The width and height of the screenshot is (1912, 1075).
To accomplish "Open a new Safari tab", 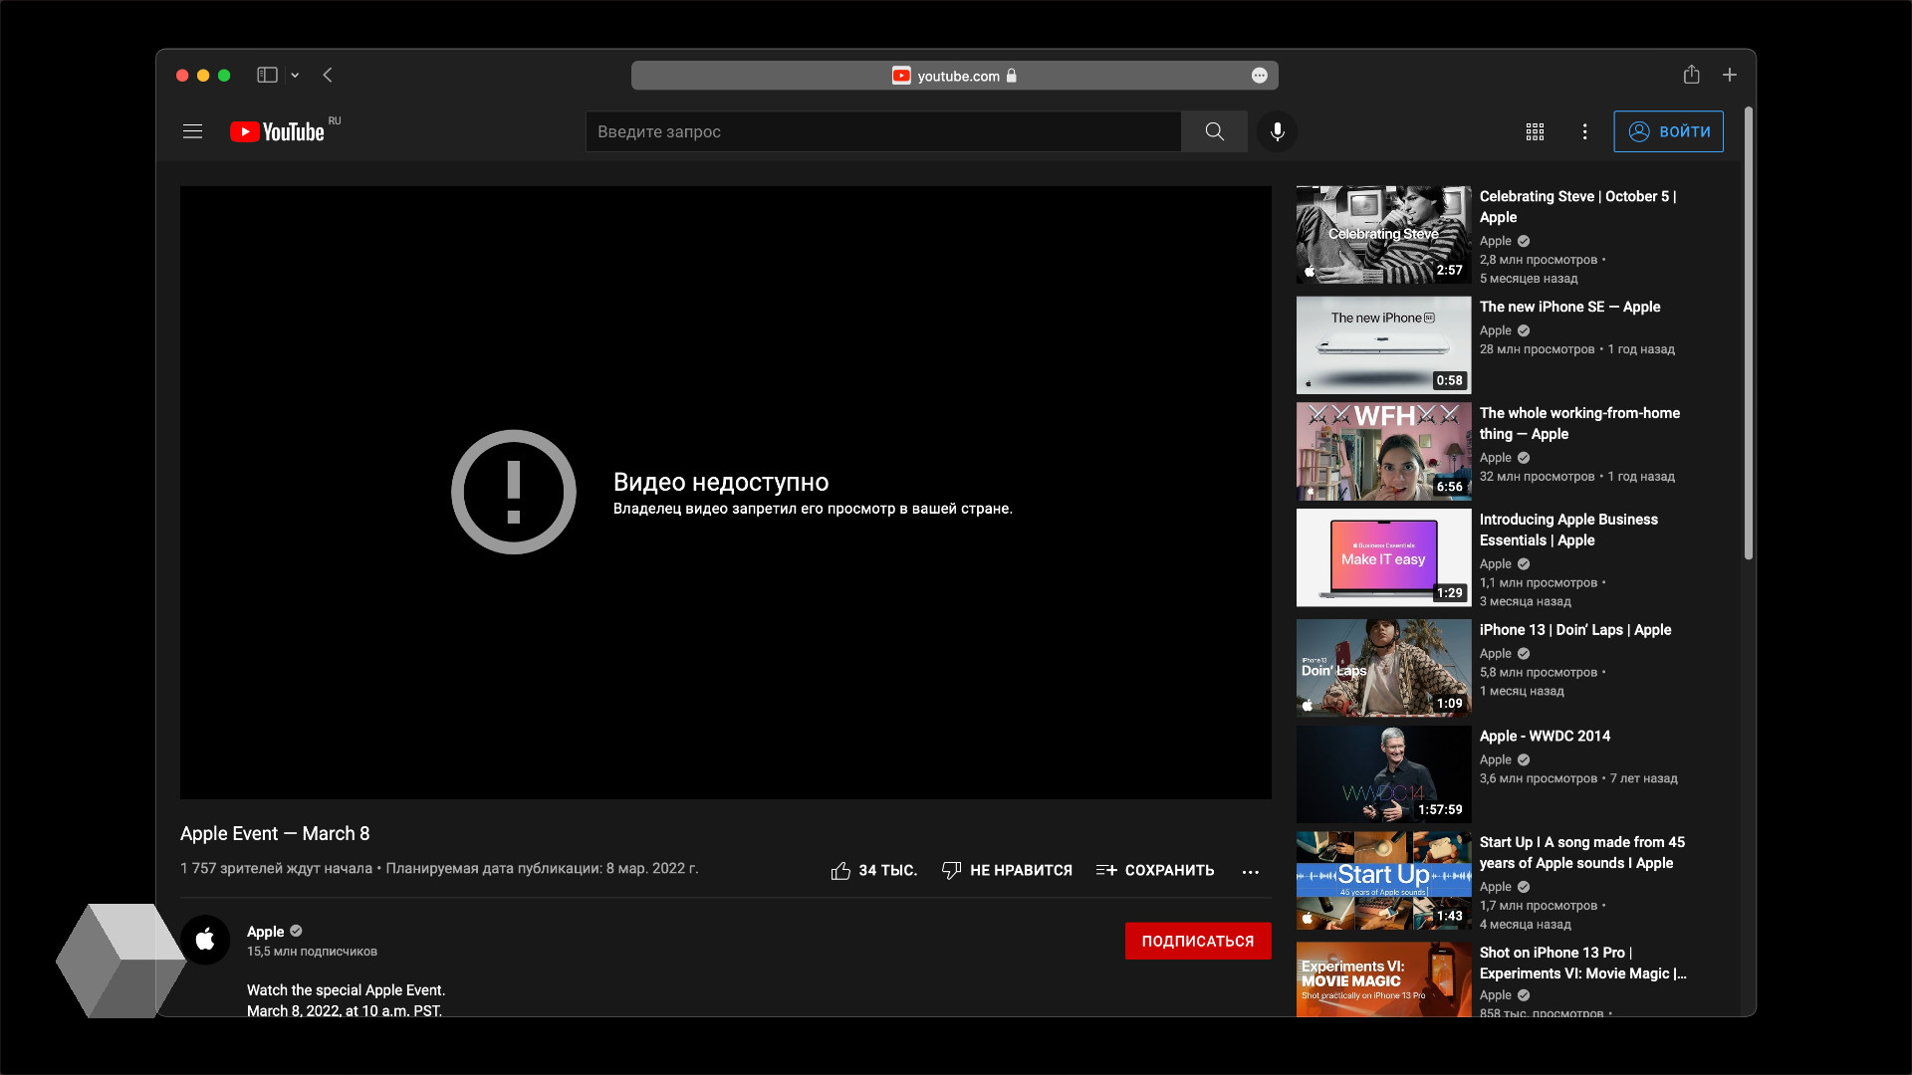I will [x=1730, y=75].
